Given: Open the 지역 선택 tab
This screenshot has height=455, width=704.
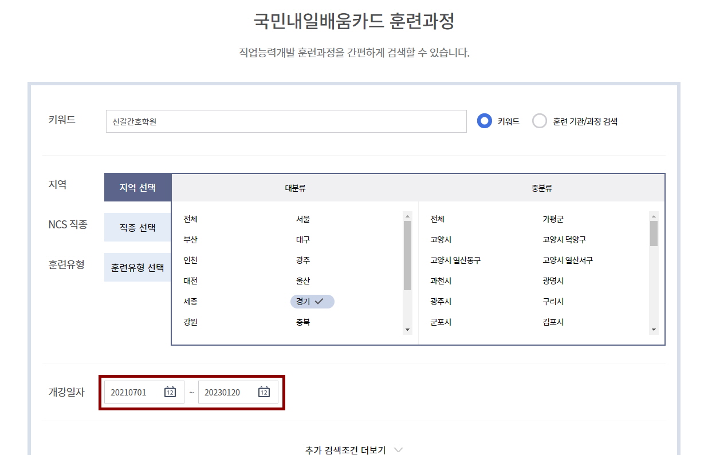Looking at the screenshot, I should click(x=137, y=187).
